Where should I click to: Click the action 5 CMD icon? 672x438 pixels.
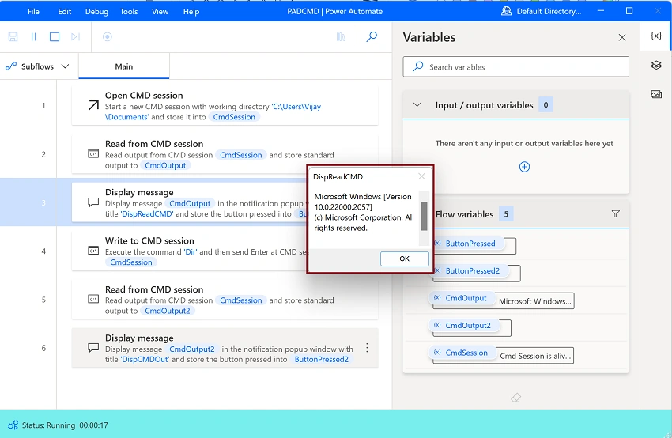point(93,299)
